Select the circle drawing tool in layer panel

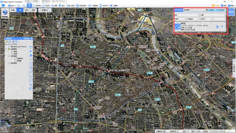(x=31, y=67)
